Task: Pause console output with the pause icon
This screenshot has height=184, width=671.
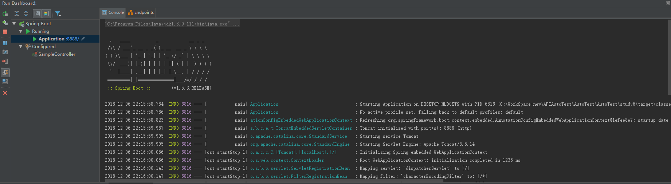Action: [5, 43]
